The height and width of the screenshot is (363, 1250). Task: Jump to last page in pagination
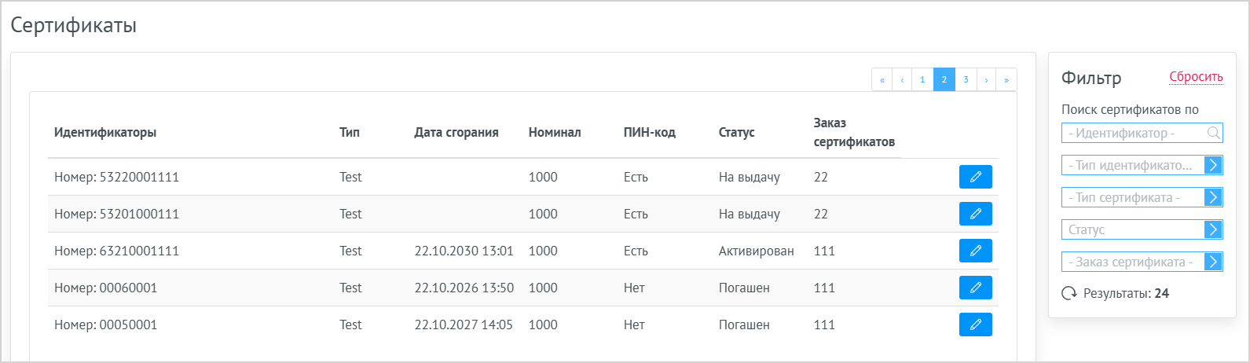(1006, 79)
